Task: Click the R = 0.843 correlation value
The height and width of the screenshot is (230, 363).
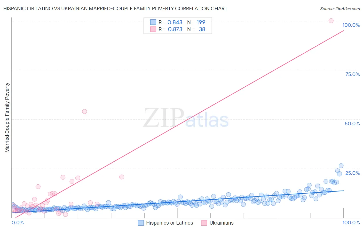Action: 170,22
